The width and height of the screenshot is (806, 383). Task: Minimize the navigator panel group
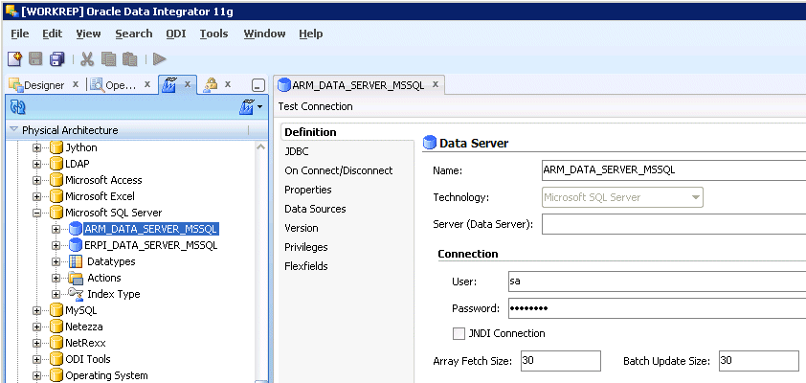258,85
